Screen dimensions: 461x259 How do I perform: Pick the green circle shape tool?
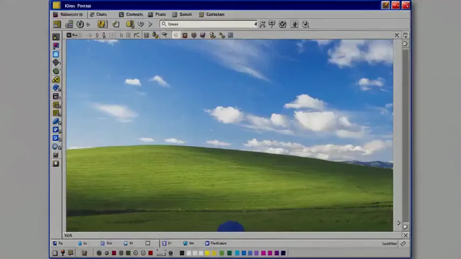pos(56,71)
